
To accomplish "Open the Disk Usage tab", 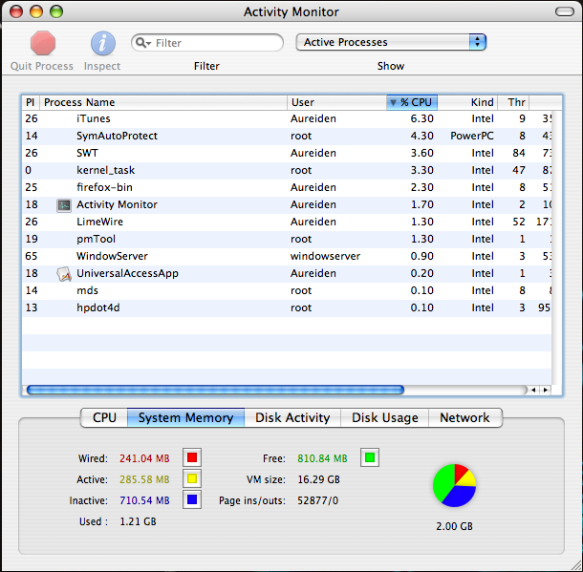I will point(385,418).
